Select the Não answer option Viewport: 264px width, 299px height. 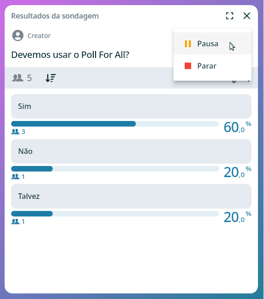point(131,152)
